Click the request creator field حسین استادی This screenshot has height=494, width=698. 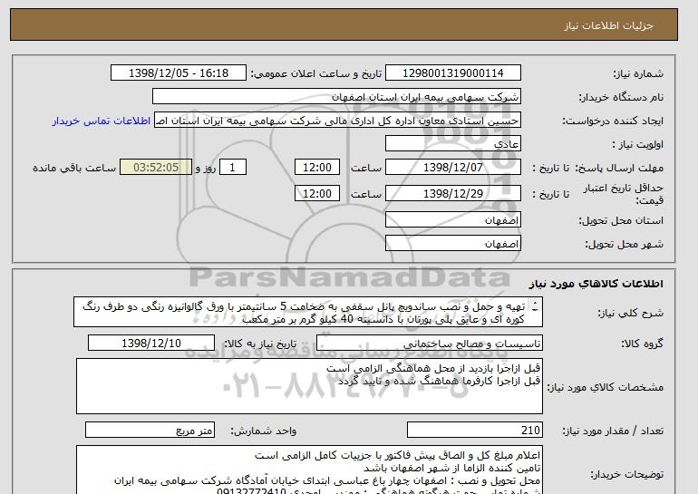tap(337, 121)
